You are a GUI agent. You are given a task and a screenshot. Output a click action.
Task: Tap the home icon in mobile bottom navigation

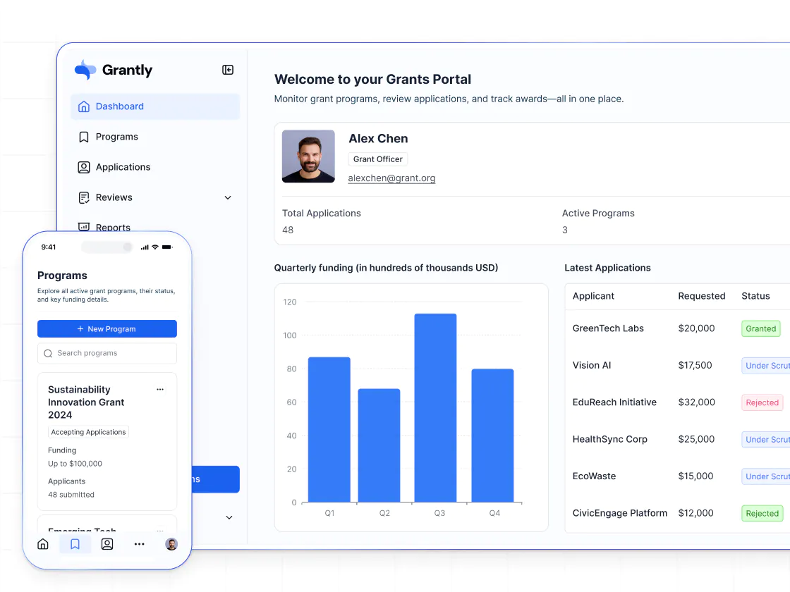43,544
